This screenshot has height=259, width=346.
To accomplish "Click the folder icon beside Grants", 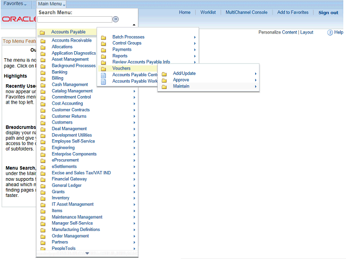I will click(x=43, y=192).
